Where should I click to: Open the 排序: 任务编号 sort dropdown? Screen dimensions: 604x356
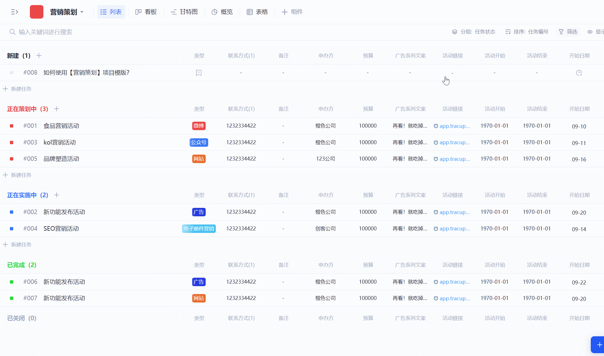pyautogui.click(x=527, y=32)
